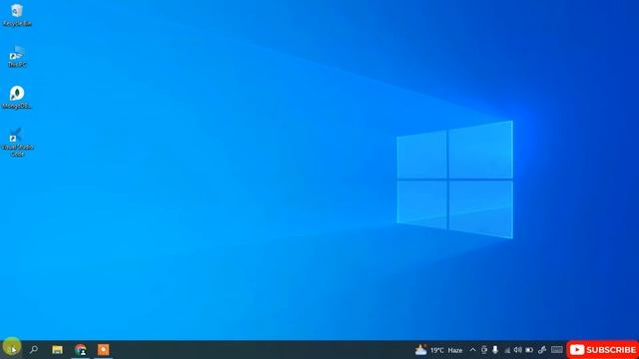Open the weather widget icon
This screenshot has width=639, height=359.
point(420,350)
